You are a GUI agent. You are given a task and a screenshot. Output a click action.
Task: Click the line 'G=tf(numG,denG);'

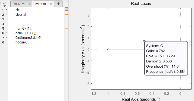[29, 37]
